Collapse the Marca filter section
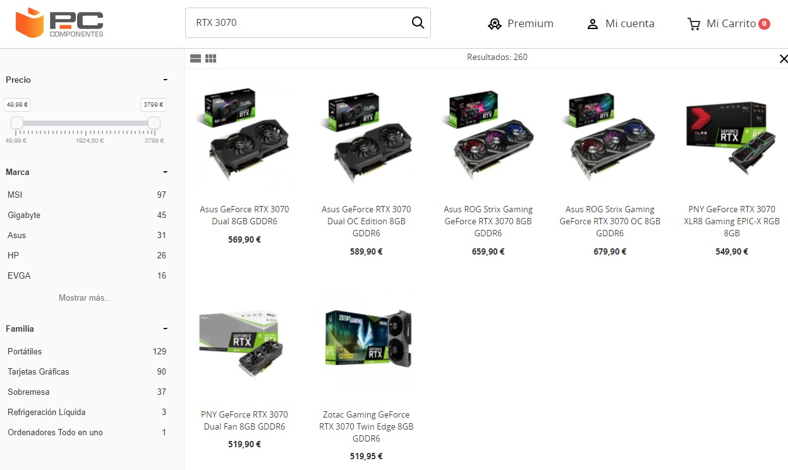 165,172
